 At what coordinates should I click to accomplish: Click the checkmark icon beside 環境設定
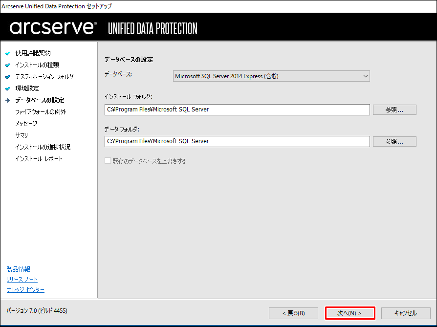coord(8,88)
